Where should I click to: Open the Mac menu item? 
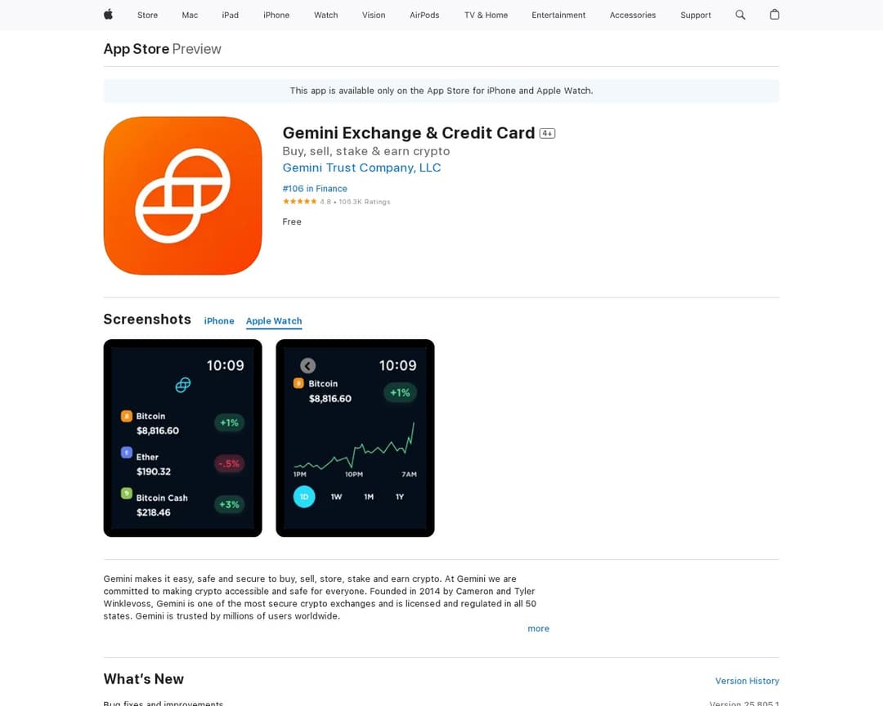coord(190,16)
